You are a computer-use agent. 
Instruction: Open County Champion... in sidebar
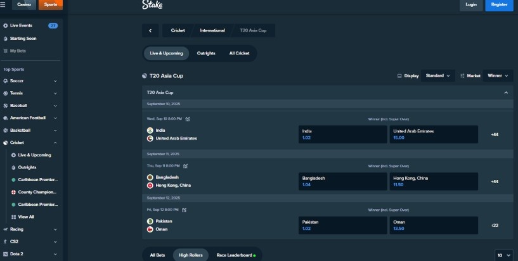(37, 192)
